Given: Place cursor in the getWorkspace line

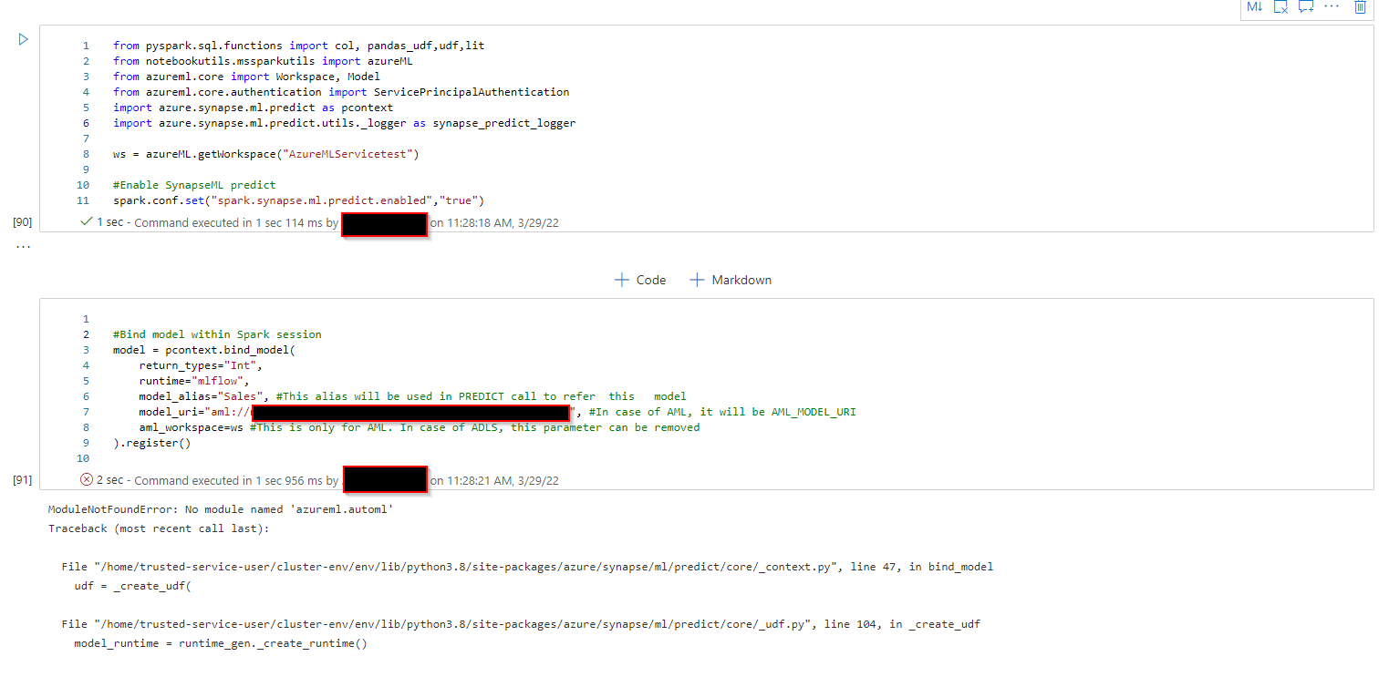Looking at the screenshot, I should point(265,154).
